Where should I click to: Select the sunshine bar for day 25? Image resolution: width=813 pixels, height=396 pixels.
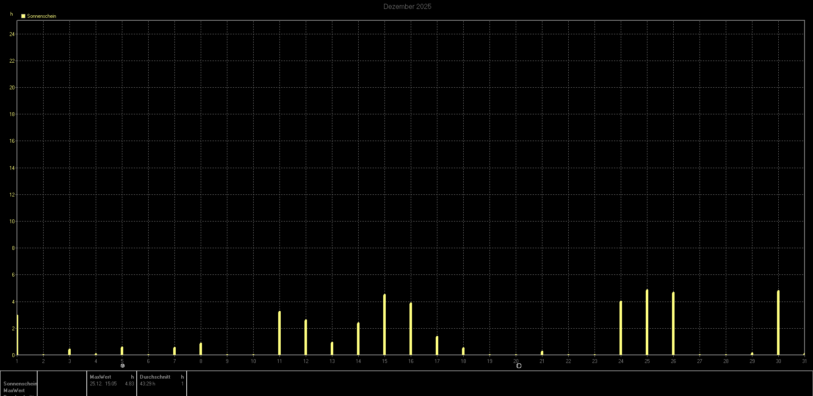tap(647, 322)
